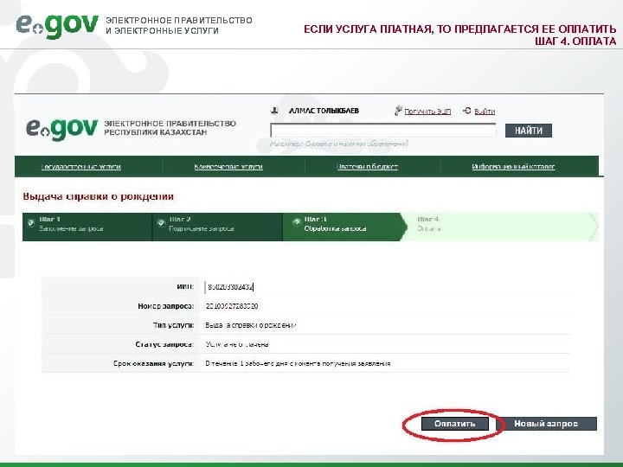The height and width of the screenshot is (467, 623).
Task: Go to Шаг 3 Обработка запроса step
Action: point(345,227)
